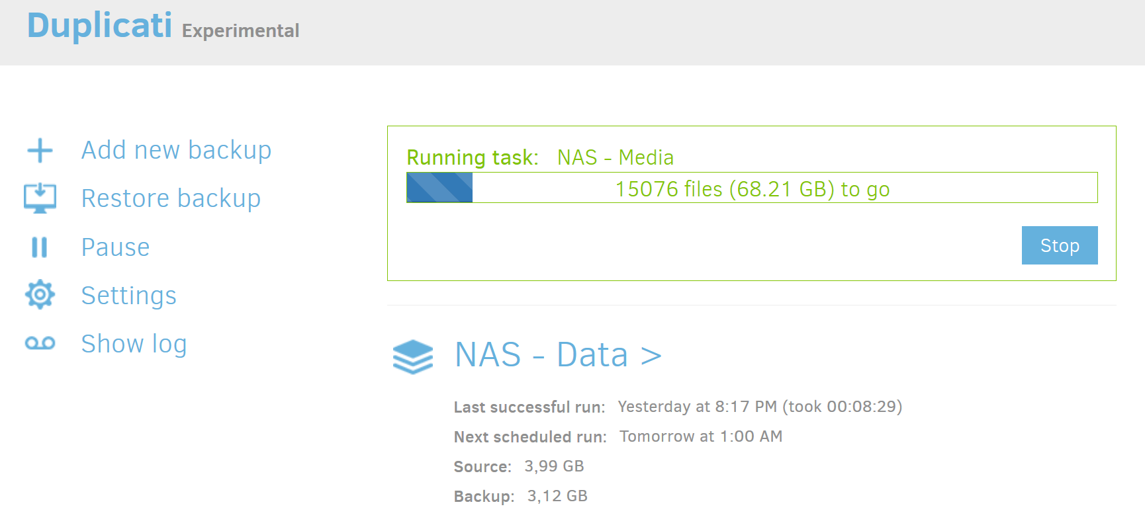Click the Experimental version label
1145x529 pixels.
point(240,30)
